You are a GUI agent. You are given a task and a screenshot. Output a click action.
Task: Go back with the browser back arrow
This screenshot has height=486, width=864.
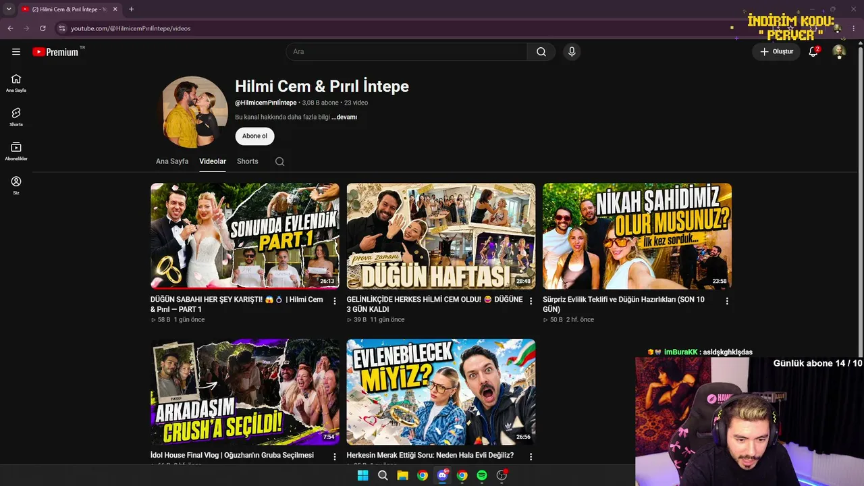coord(10,28)
